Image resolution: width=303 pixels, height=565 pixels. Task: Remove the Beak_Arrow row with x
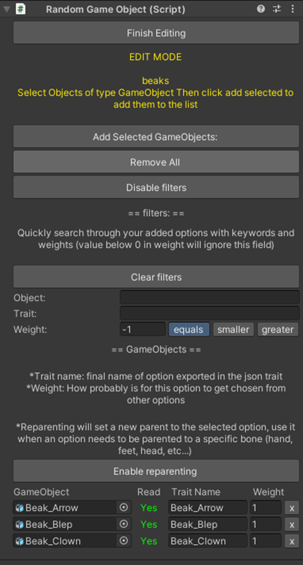tap(292, 508)
